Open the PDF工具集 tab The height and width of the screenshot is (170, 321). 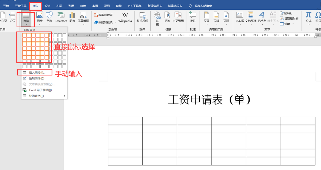click(x=135, y=6)
